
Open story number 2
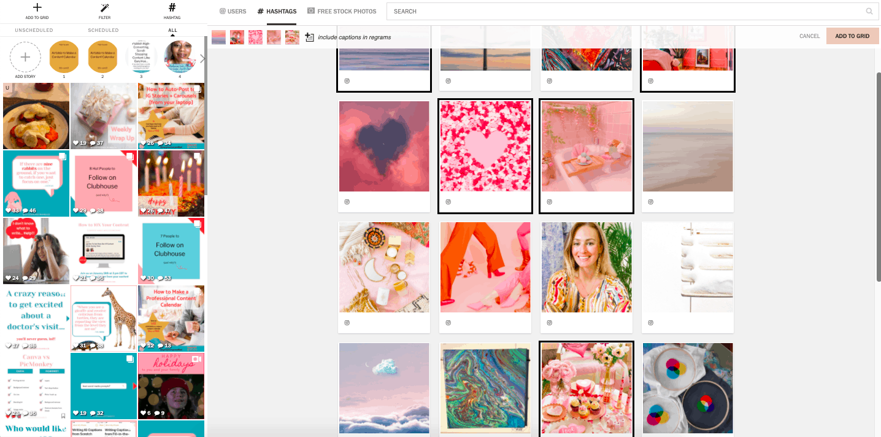pyautogui.click(x=102, y=56)
